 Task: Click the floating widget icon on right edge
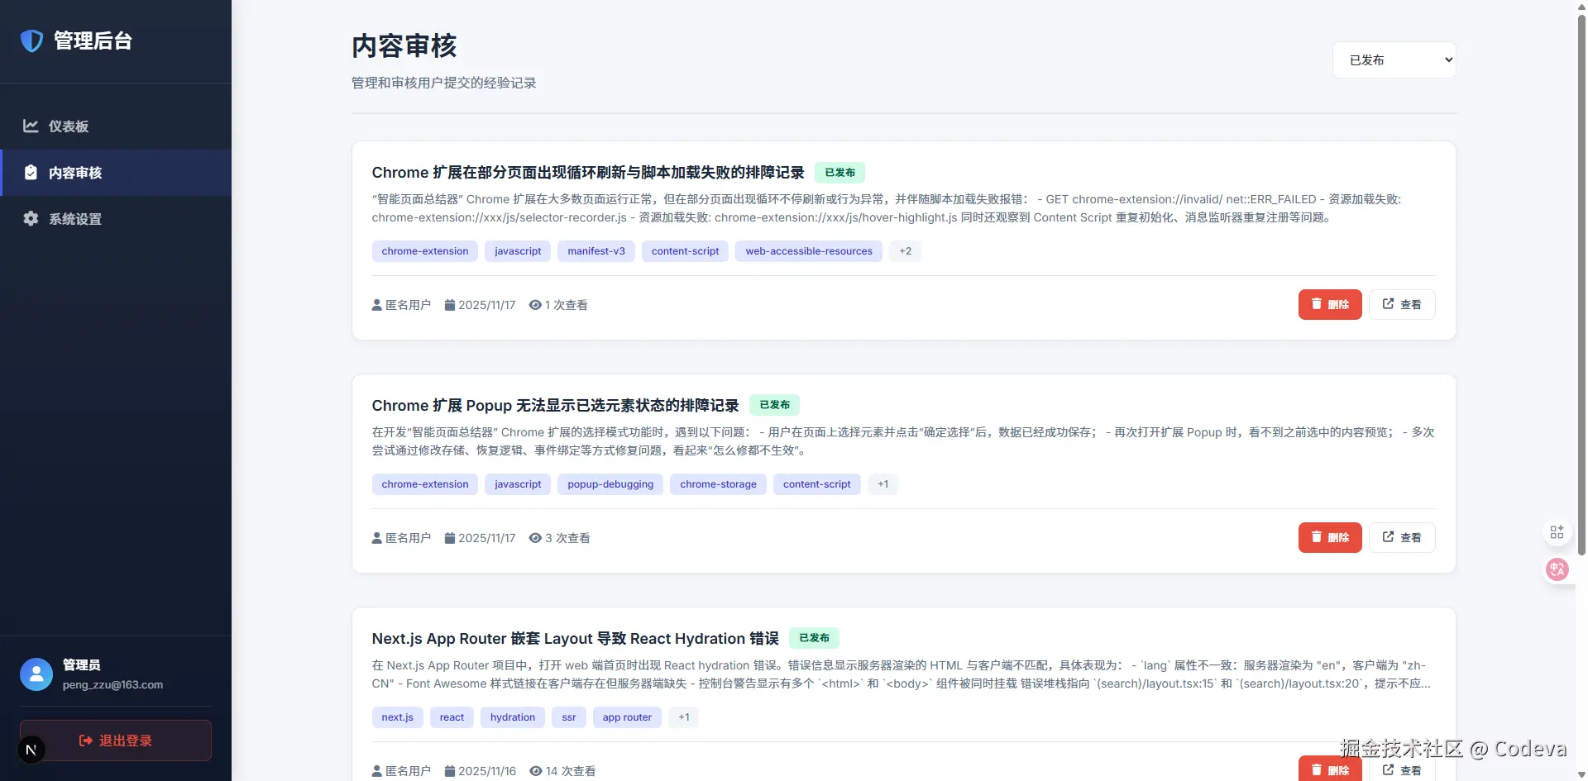point(1557,531)
